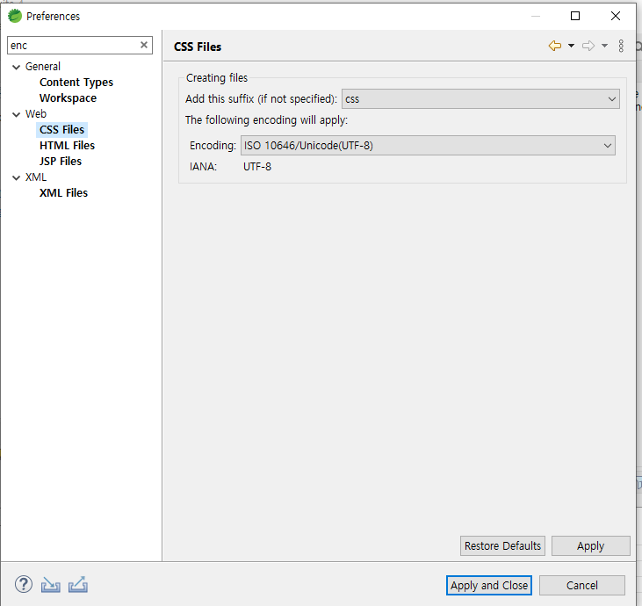Click the greyed forward arrow icon

click(588, 46)
